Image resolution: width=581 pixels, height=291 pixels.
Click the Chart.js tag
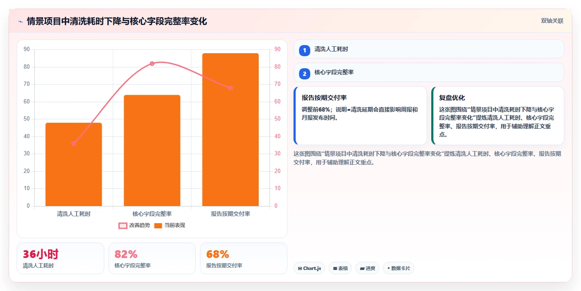point(309,268)
